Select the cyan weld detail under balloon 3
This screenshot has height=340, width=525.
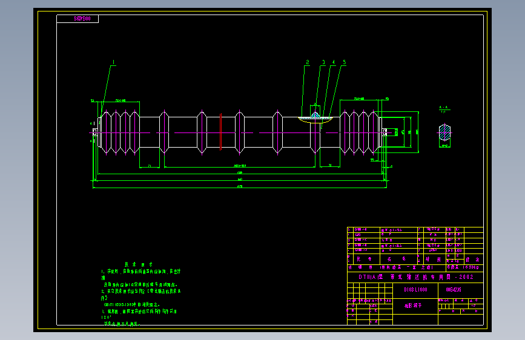(315, 116)
